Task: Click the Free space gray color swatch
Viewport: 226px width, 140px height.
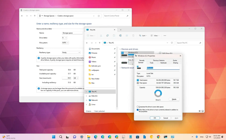Action: coord(138,83)
